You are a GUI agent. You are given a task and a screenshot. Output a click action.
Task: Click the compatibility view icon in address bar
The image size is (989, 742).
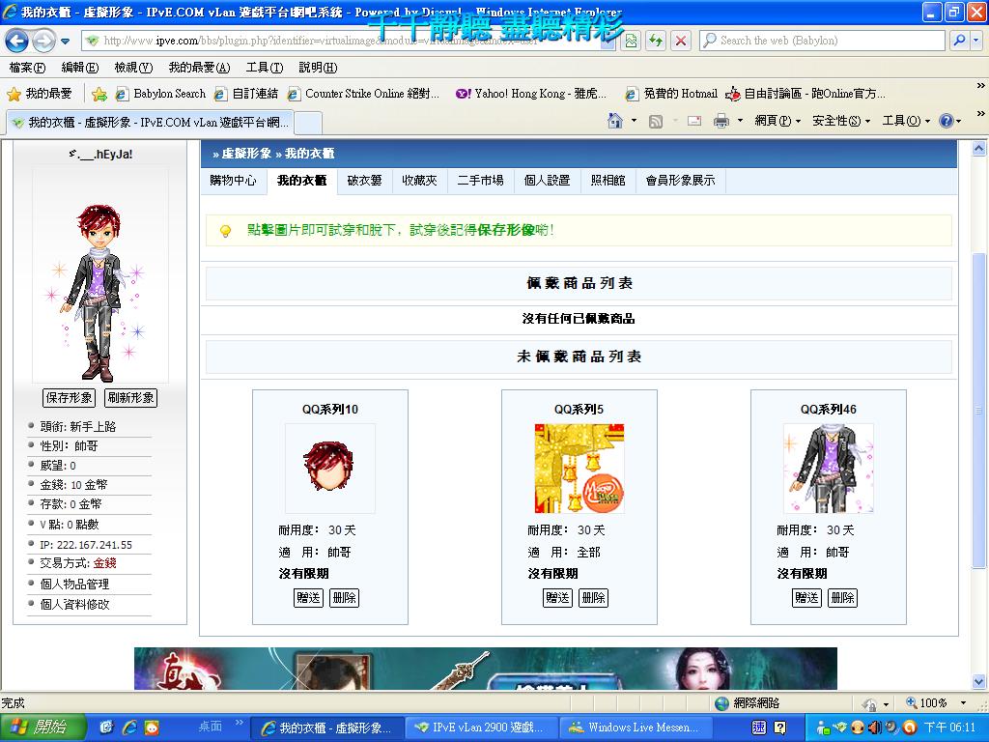631,41
